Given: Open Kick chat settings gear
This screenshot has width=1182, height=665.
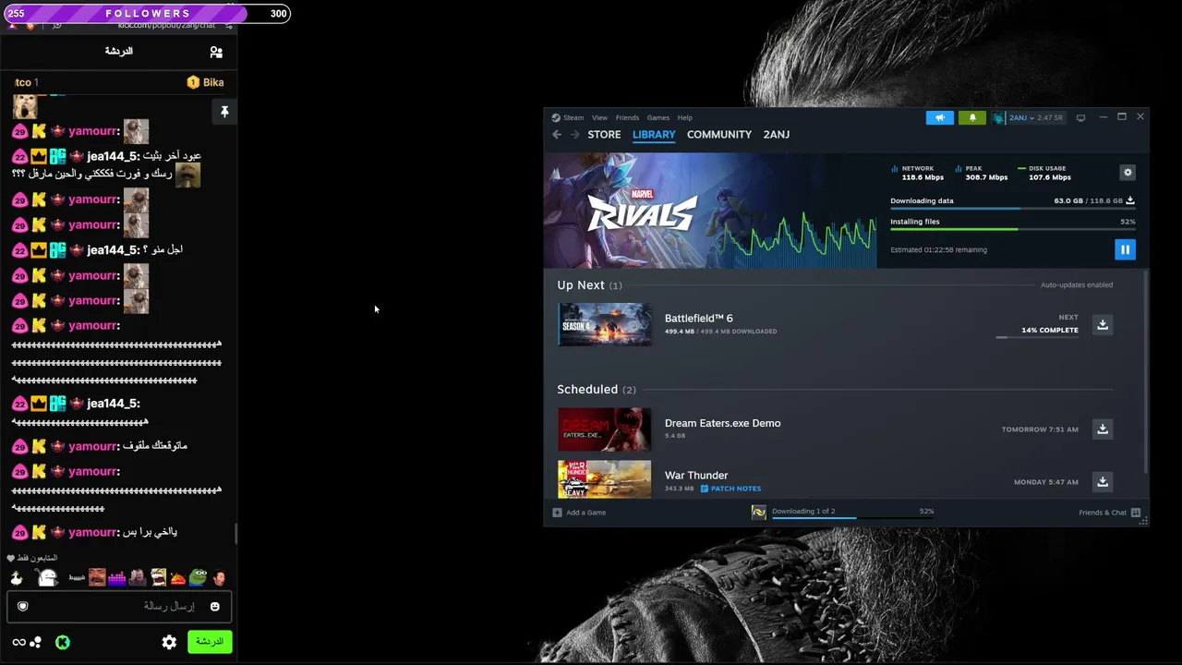Looking at the screenshot, I should [169, 642].
